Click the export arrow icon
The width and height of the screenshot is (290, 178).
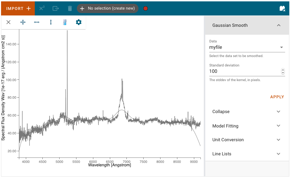[56, 8]
